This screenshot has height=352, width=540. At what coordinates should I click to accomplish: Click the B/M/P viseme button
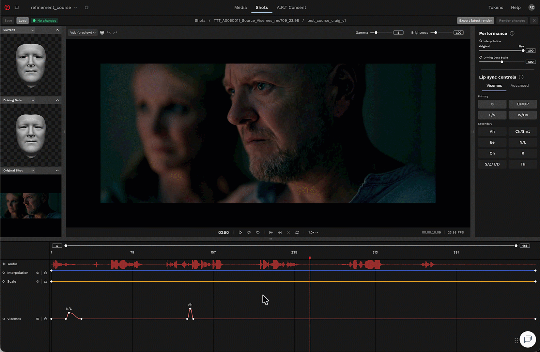523,104
